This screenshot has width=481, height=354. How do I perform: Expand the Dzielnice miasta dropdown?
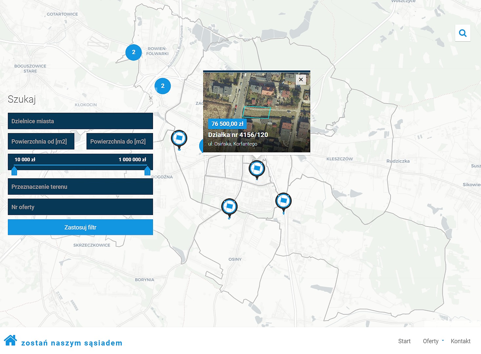pyautogui.click(x=80, y=121)
